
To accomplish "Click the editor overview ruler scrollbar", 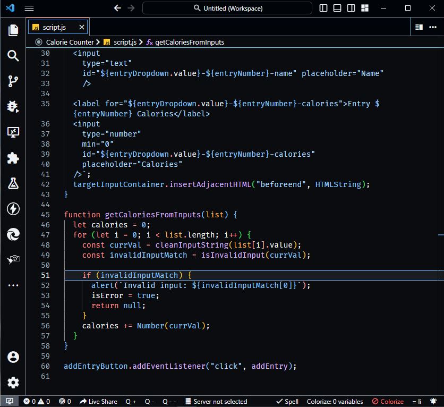I will point(441,221).
